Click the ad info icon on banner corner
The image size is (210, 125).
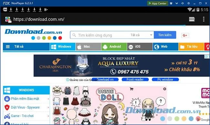206,57
